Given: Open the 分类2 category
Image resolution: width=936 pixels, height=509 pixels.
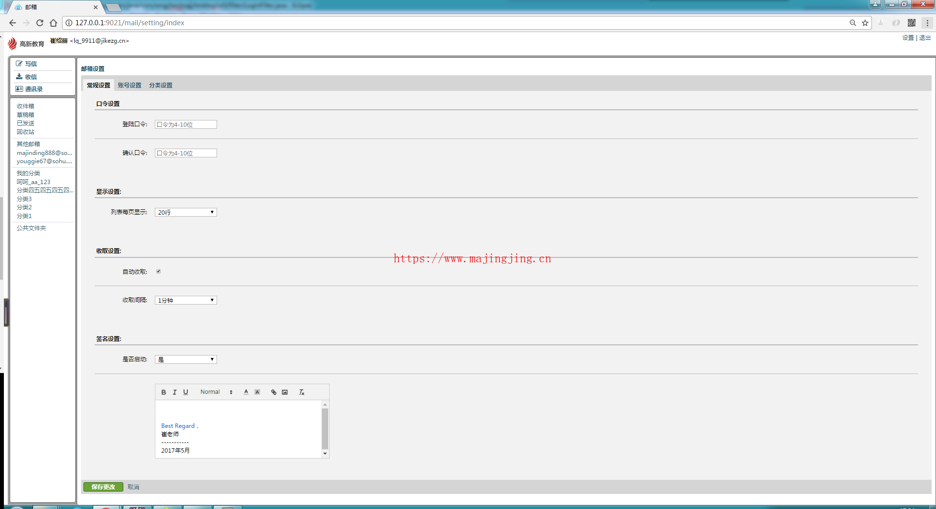Looking at the screenshot, I should [24, 207].
